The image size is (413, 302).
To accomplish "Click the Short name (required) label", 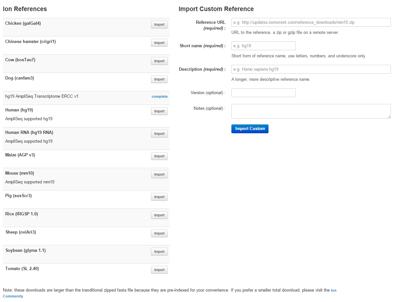I will (202, 46).
